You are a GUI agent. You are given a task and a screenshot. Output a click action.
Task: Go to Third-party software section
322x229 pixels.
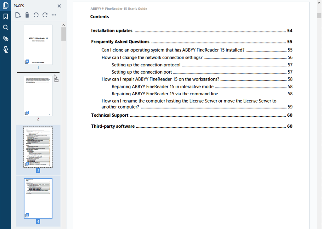pyautogui.click(x=192, y=126)
